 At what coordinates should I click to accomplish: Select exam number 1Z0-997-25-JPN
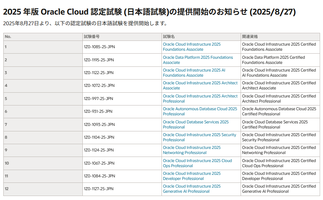click(x=98, y=99)
